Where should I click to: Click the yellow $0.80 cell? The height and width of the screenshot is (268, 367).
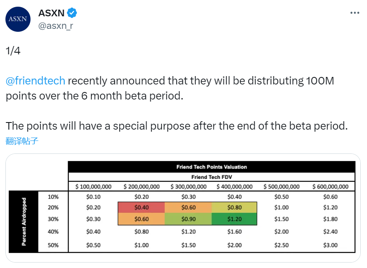[234, 207]
